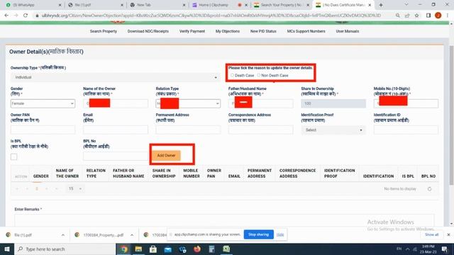Image resolution: width=454 pixels, height=255 pixels.
Task: Click the browser address bar URL
Action: tap(211, 16)
